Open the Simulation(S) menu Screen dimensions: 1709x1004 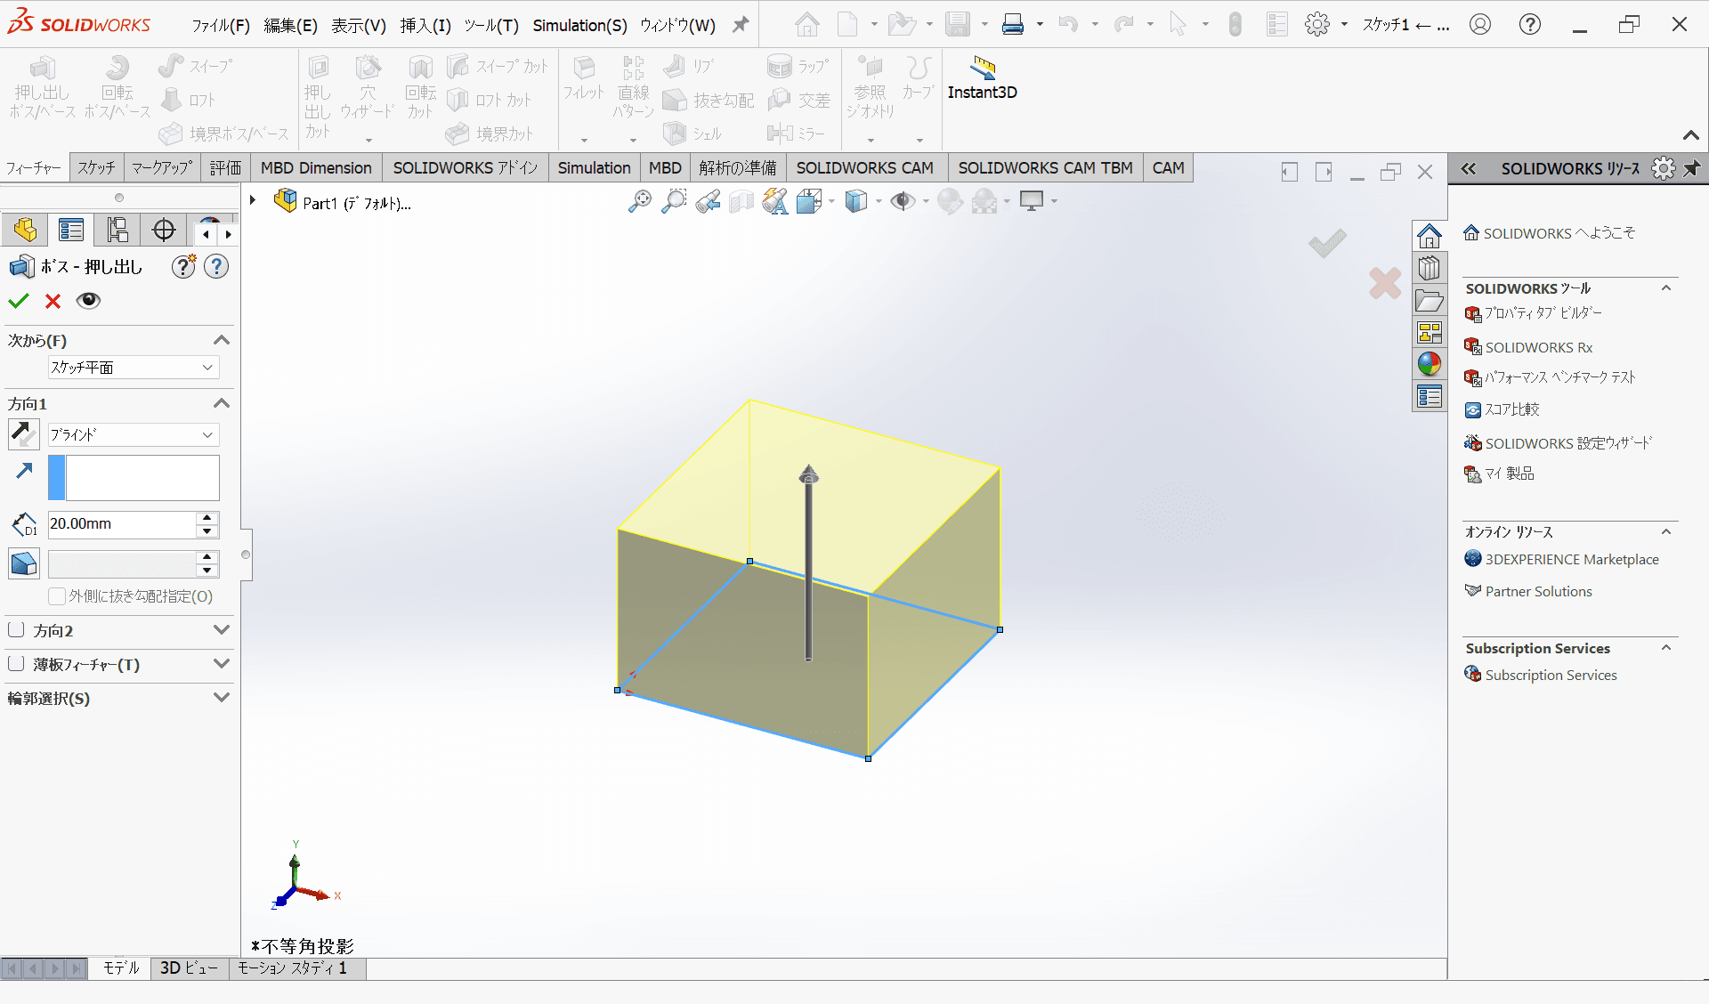point(579,26)
